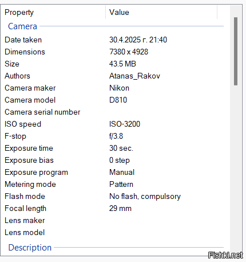Image resolution: width=246 pixels, height=262 pixels.
Task: Click the empty Lens maker value
Action: (163, 220)
